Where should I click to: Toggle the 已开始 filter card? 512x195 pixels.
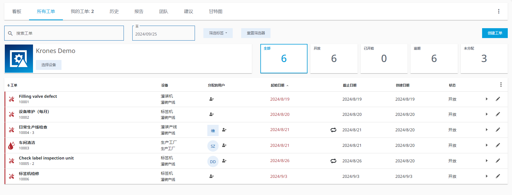pyautogui.click(x=384, y=58)
